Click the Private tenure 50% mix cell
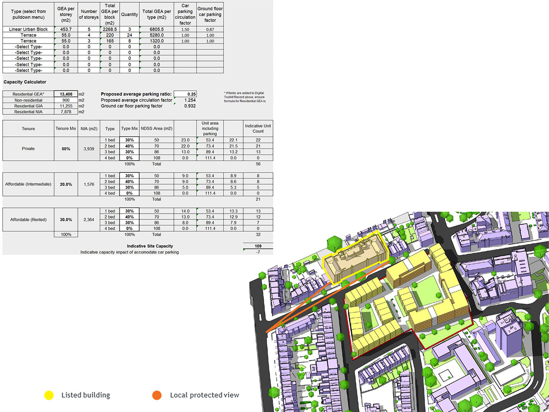This screenshot has height=412, width=549. coord(66,149)
